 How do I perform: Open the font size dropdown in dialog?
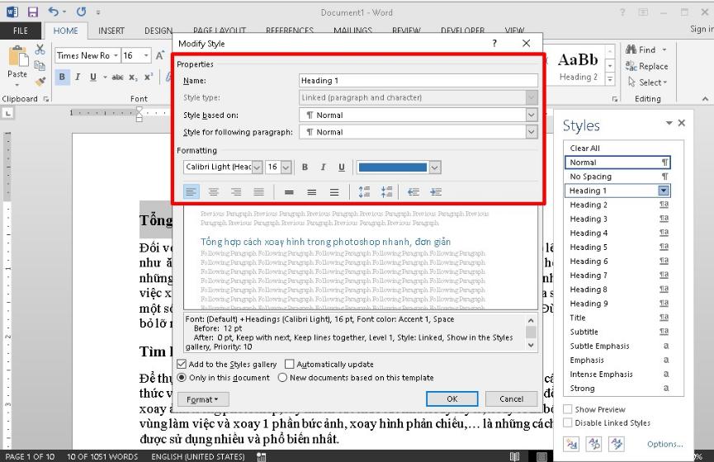[x=286, y=167]
